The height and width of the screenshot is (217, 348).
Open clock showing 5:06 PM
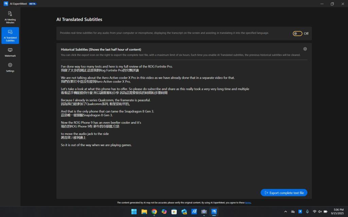[x=337, y=212]
